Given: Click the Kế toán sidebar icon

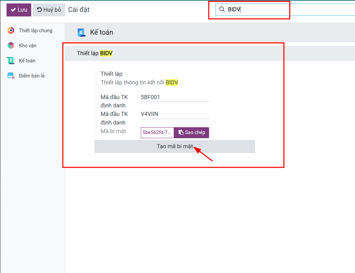Looking at the screenshot, I should pos(11,61).
